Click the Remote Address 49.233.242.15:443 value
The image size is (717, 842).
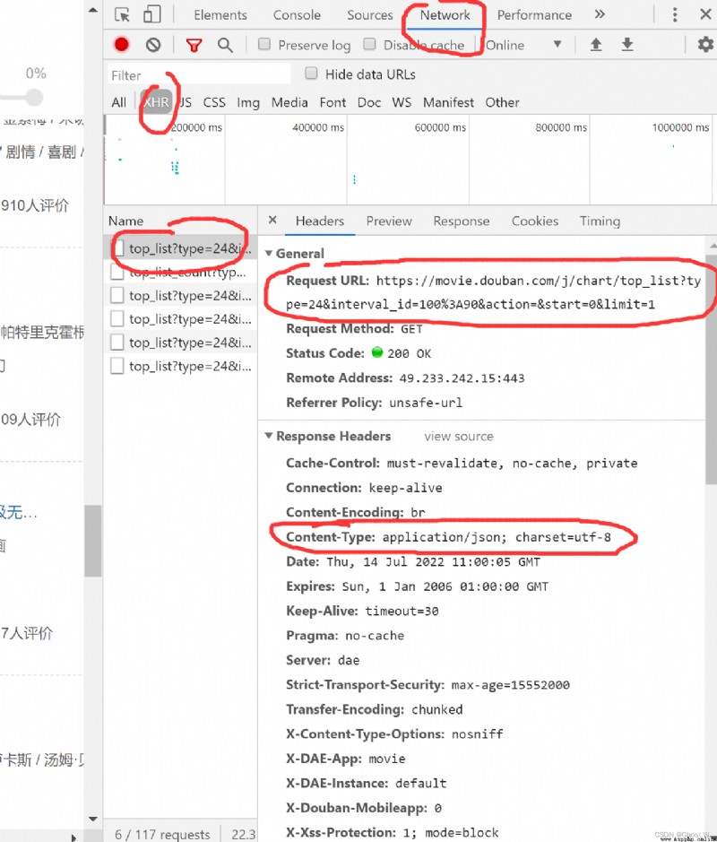tap(462, 378)
